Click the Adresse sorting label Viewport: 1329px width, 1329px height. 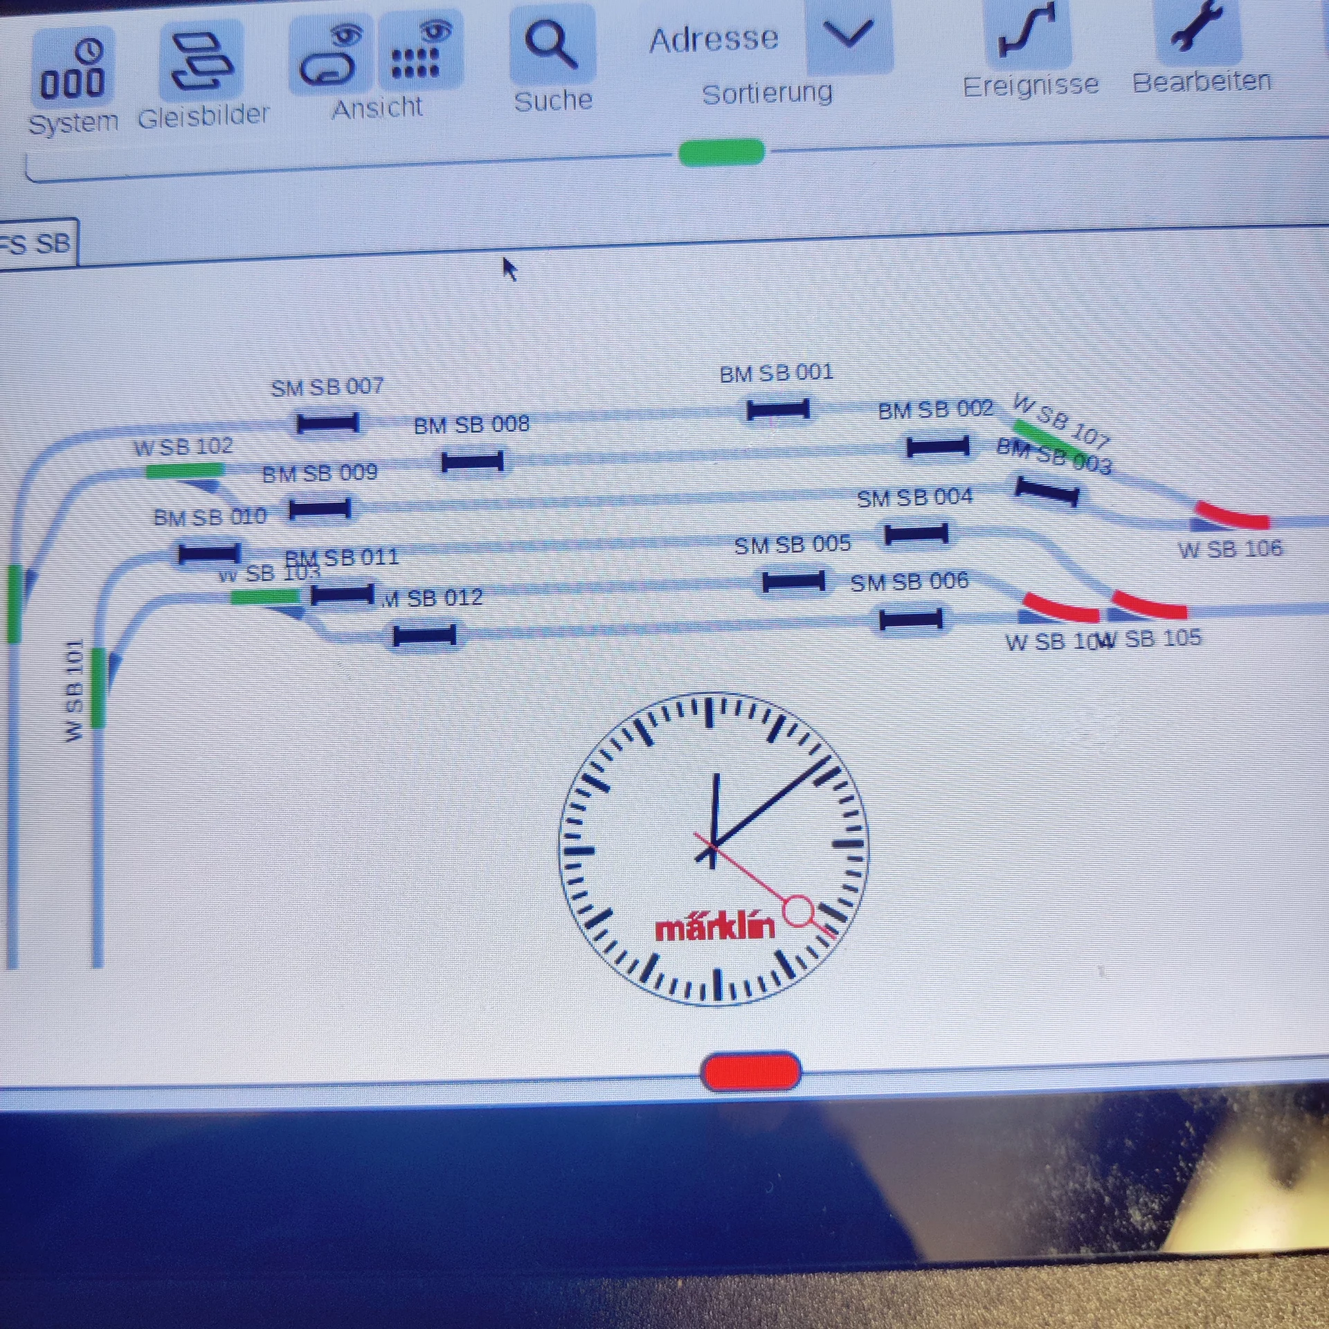(713, 40)
